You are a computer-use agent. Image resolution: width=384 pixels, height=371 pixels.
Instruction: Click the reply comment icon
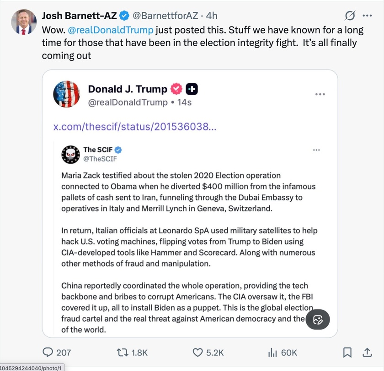coord(48,352)
